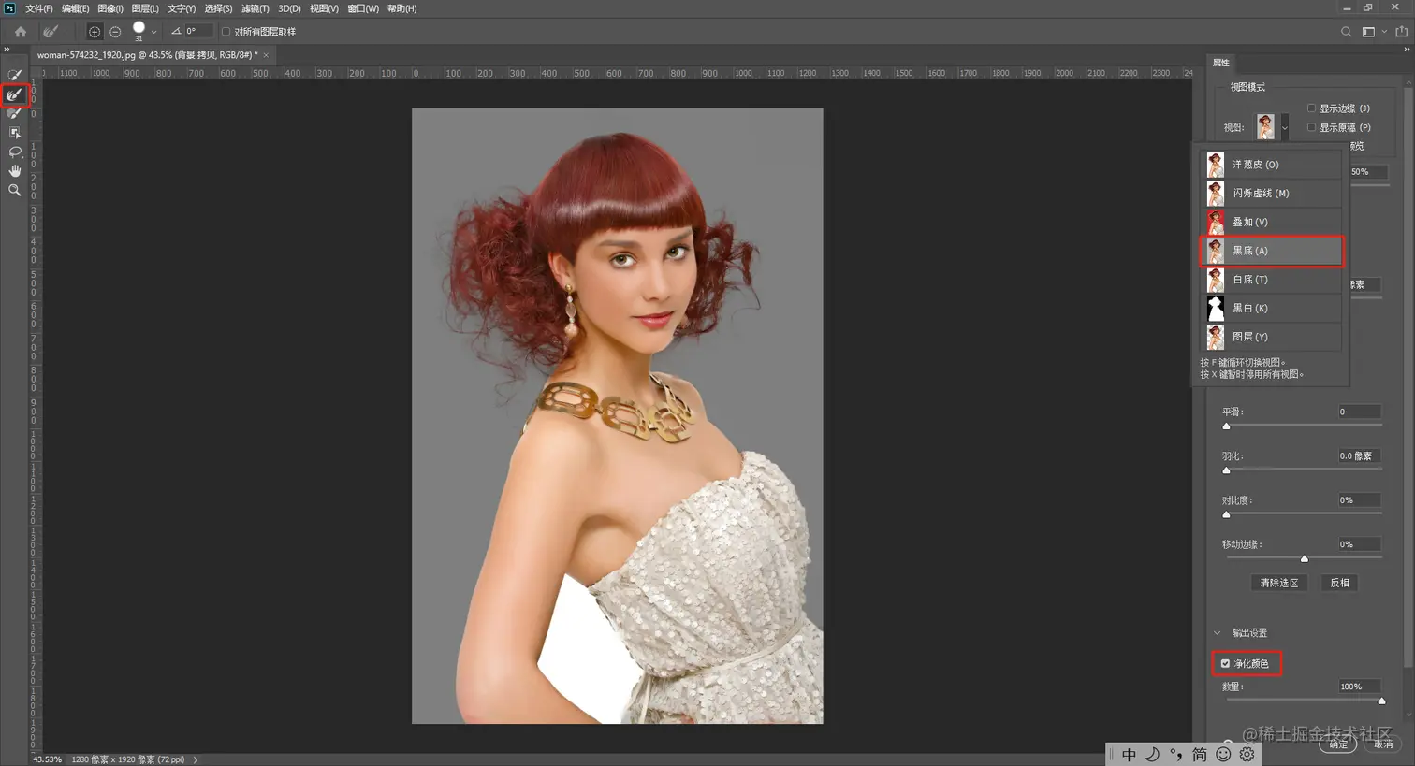Screen dimensions: 1415x766
Task: Toggle the 显示边缘 (J) checkbox
Action: pyautogui.click(x=1311, y=108)
